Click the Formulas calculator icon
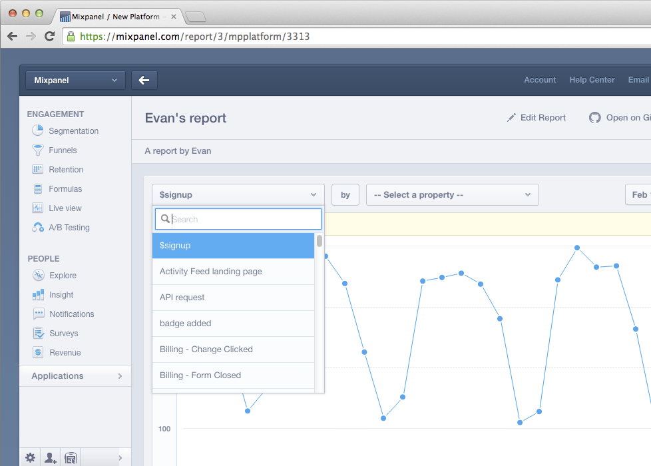651x466 pixels. (x=38, y=189)
